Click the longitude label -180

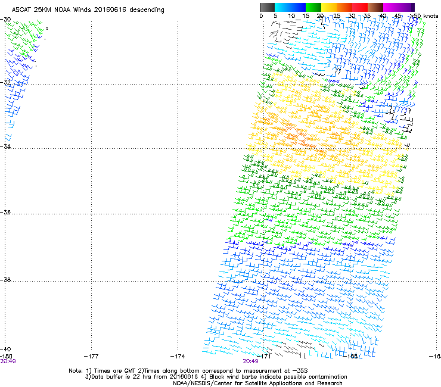6,356
